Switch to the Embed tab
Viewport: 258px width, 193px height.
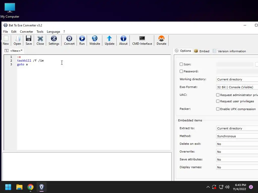point(202,51)
